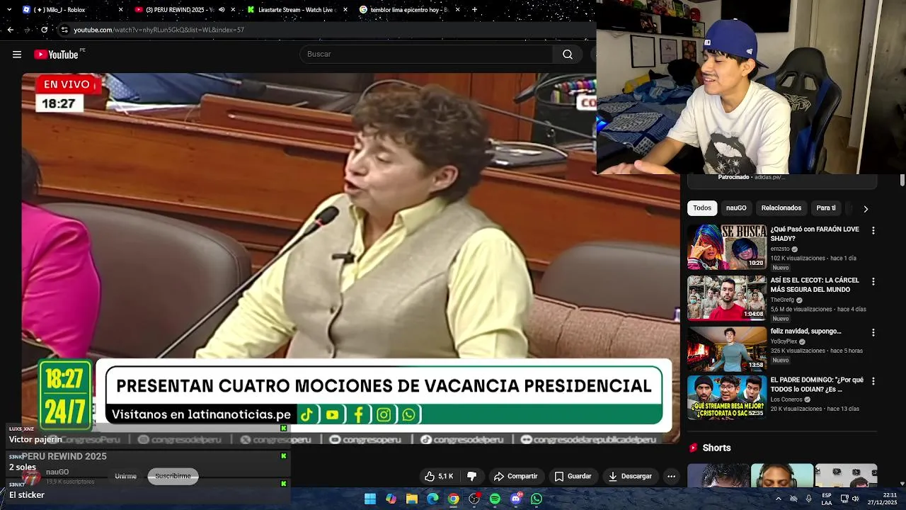Click the page vertical scrollbar
The width and height of the screenshot is (906, 510).
pos(902,181)
